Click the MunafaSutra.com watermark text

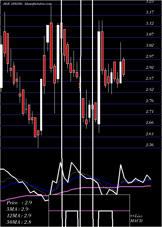tap(38, 4)
